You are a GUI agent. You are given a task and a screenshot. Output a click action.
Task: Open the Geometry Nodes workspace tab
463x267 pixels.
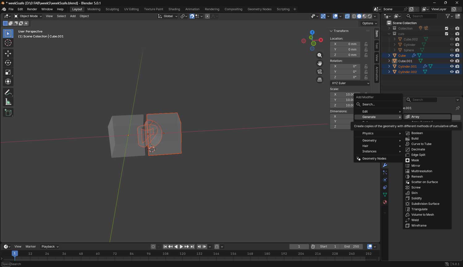point(259,9)
